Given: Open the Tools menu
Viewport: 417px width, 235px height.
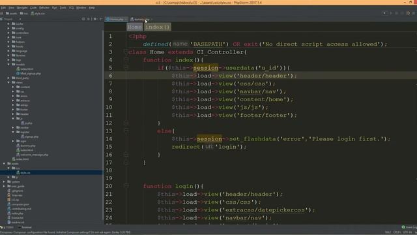Looking at the screenshot, I should [63, 8].
